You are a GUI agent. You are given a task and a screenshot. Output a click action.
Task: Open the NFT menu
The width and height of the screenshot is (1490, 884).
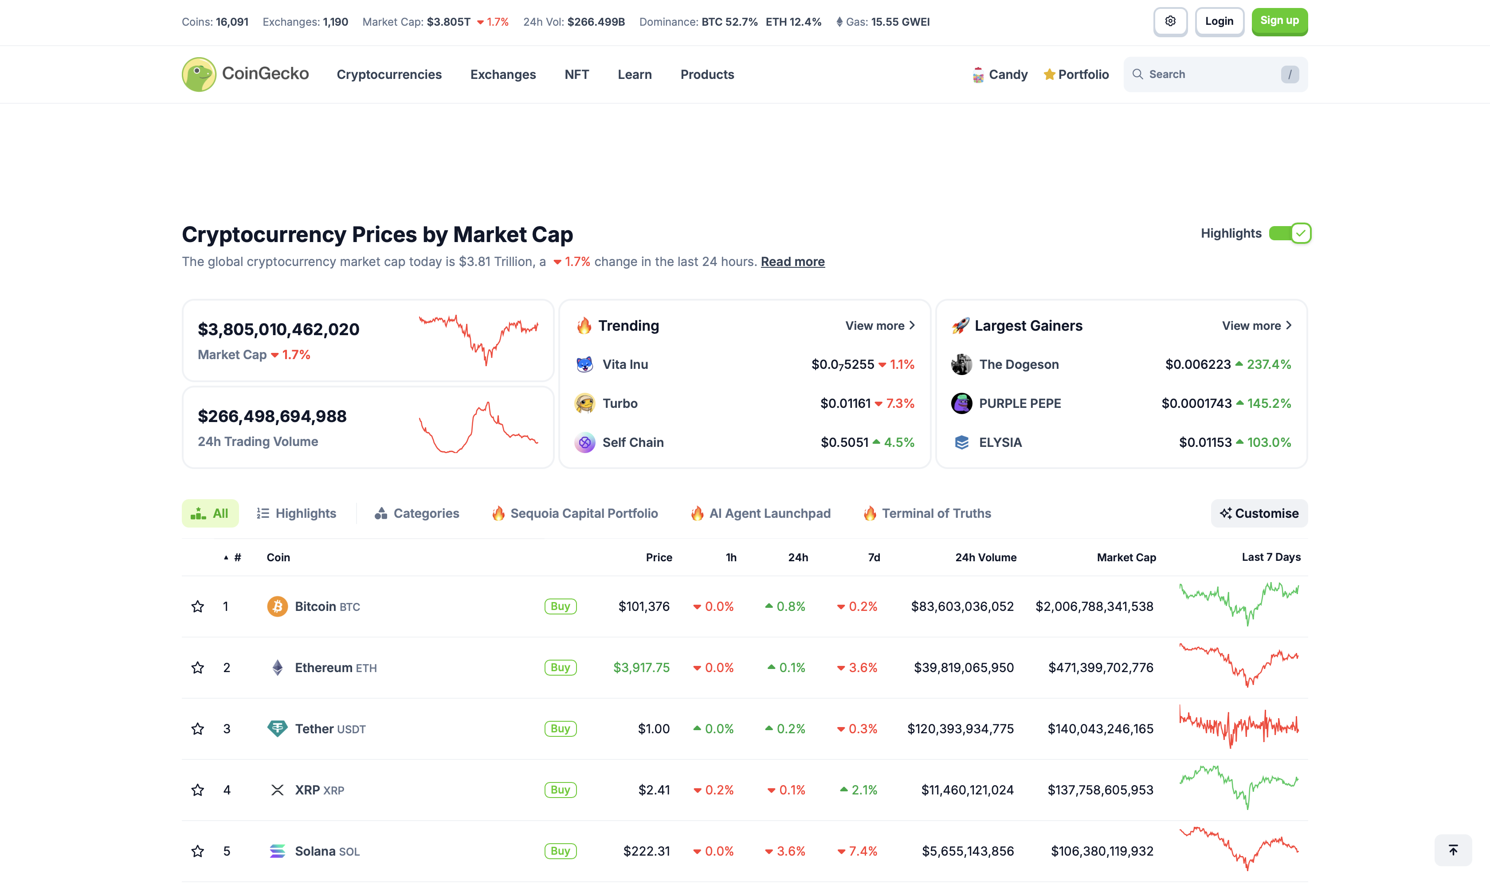click(576, 74)
